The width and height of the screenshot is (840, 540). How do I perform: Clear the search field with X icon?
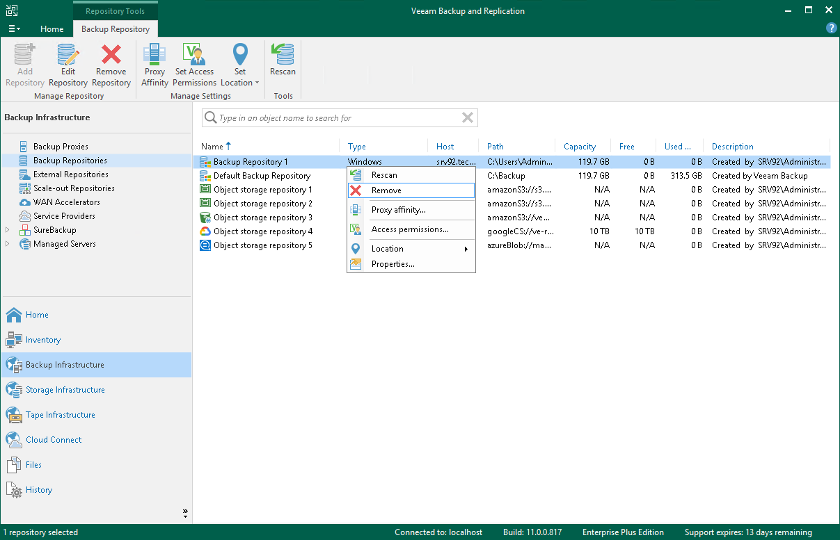[468, 118]
